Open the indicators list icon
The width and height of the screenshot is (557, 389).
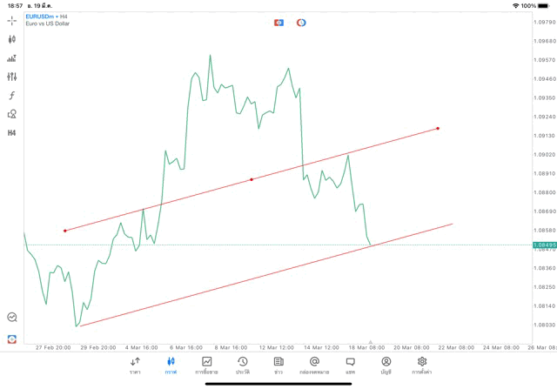(12, 58)
